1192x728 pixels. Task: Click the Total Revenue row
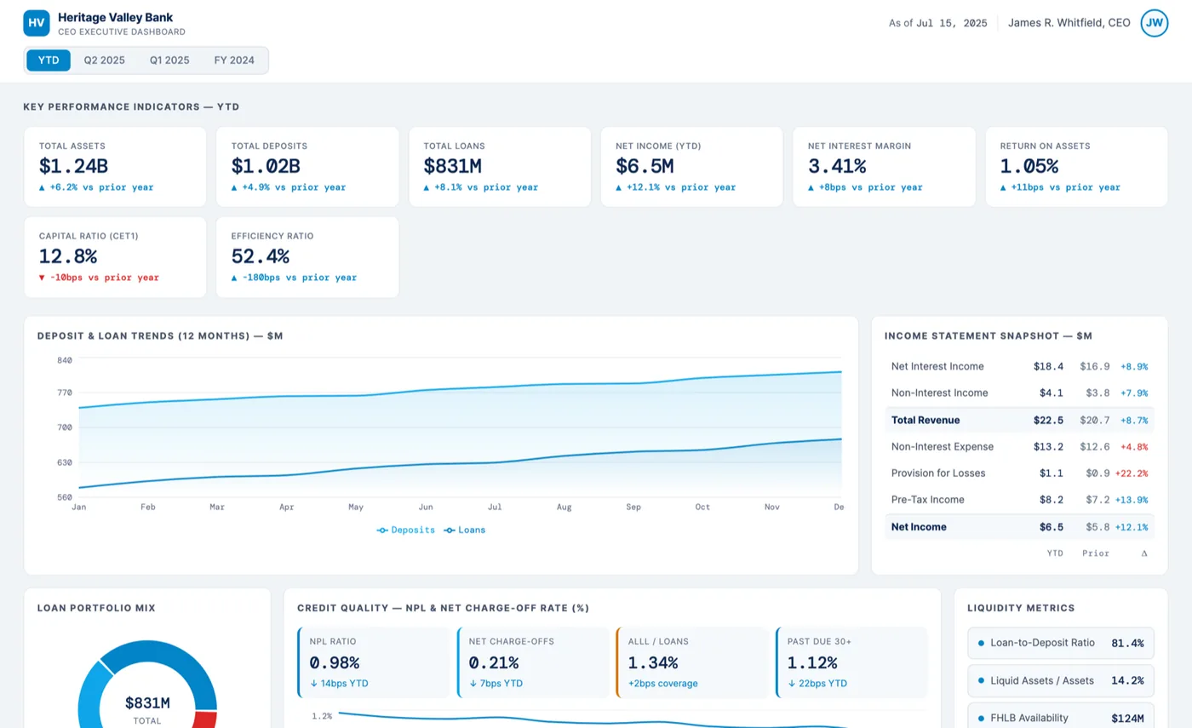[1019, 420]
